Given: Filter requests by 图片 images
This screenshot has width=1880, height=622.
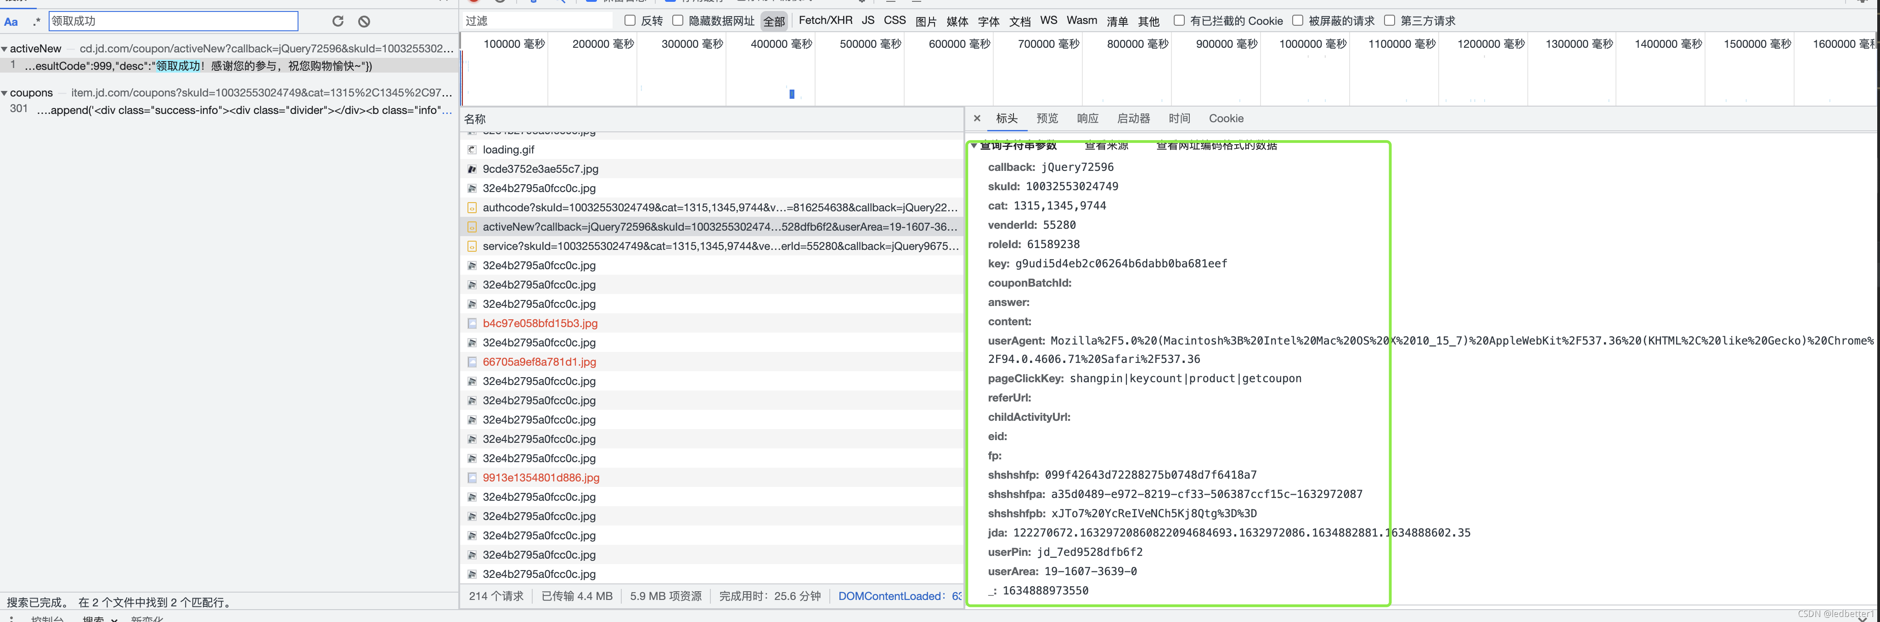Looking at the screenshot, I should [926, 21].
